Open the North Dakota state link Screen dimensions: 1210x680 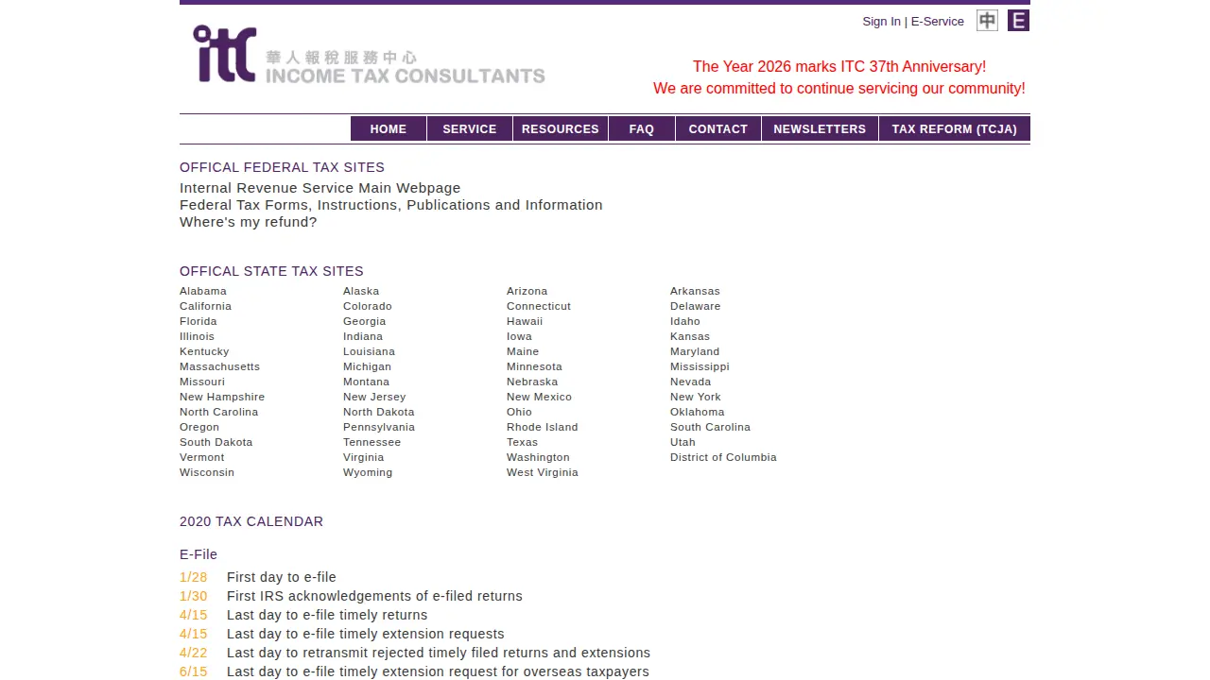click(x=379, y=412)
